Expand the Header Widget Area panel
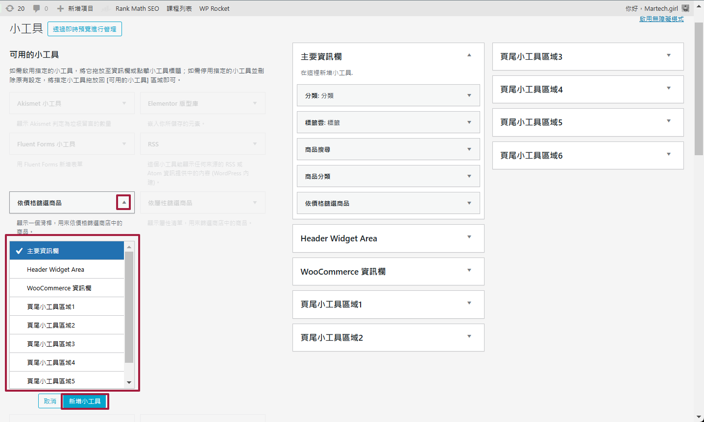This screenshot has height=422, width=704. (x=469, y=238)
